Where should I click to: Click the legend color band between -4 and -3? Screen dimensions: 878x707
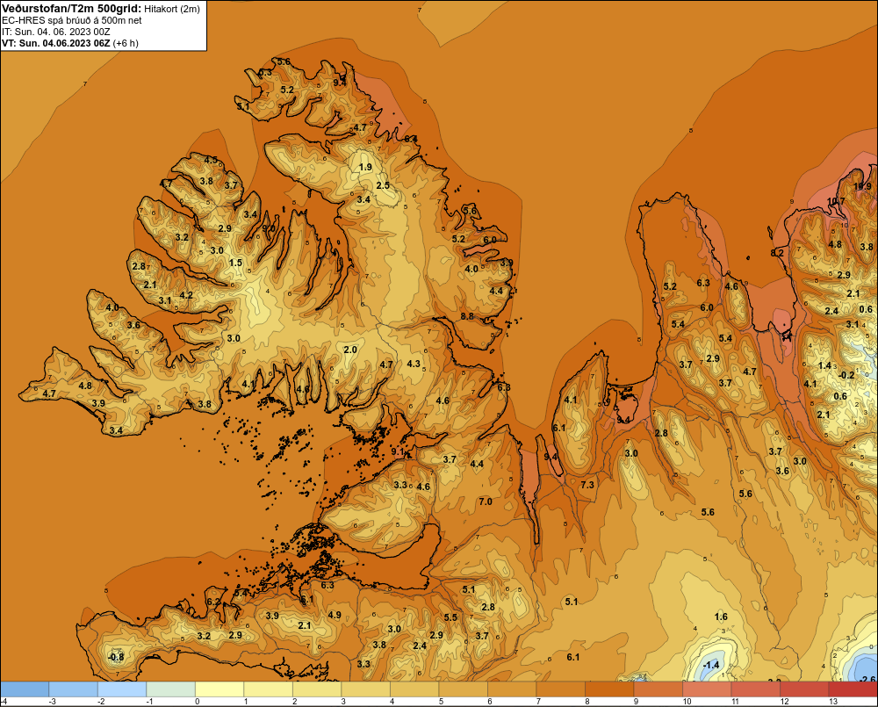click(25, 689)
